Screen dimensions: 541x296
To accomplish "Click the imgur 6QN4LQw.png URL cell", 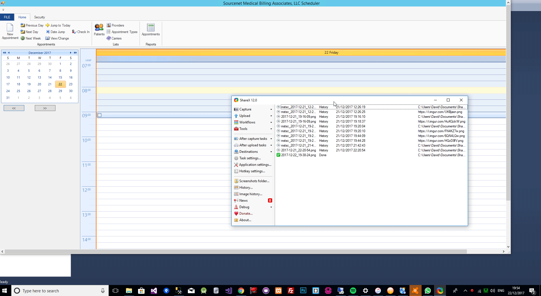I will 441,136.
